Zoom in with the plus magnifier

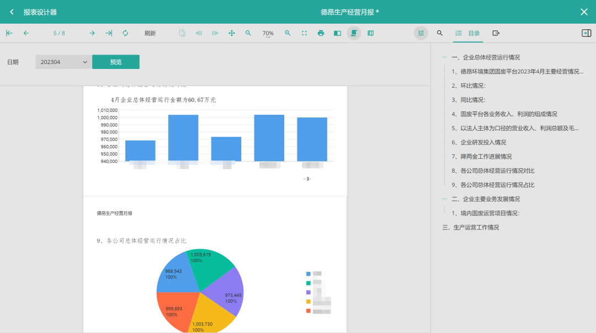click(x=288, y=34)
